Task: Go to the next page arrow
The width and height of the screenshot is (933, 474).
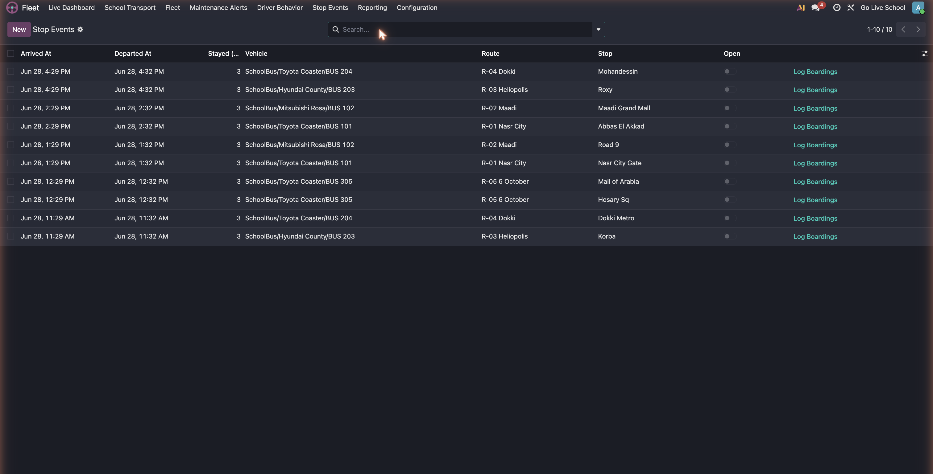Action: [918, 30]
